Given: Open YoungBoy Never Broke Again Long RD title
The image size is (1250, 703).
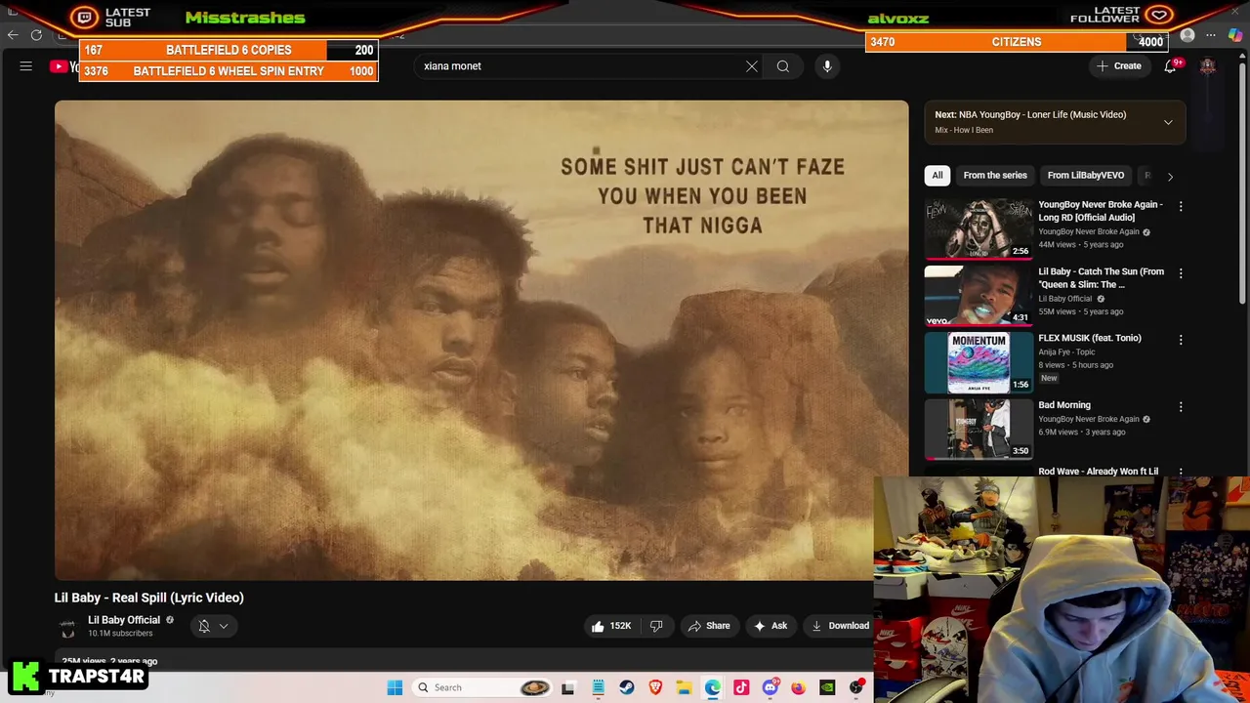Looking at the screenshot, I should click(1101, 211).
